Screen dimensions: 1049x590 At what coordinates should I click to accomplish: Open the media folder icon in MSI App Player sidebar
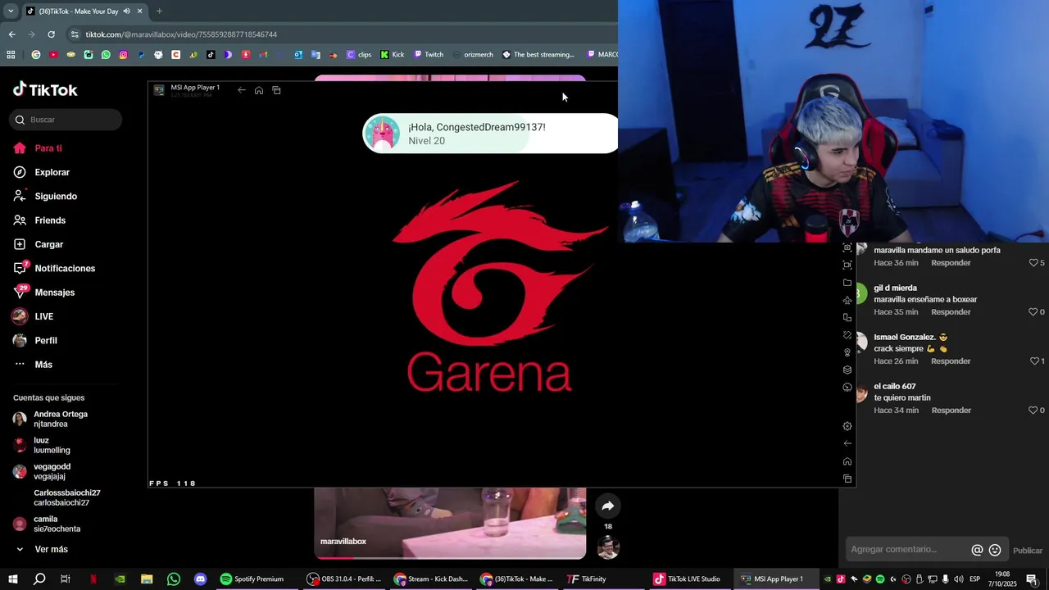(847, 283)
